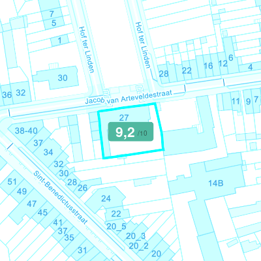Select parcel labeled 20_3
Image resolution: width=261 pixels, height=261 pixels.
coord(136,236)
